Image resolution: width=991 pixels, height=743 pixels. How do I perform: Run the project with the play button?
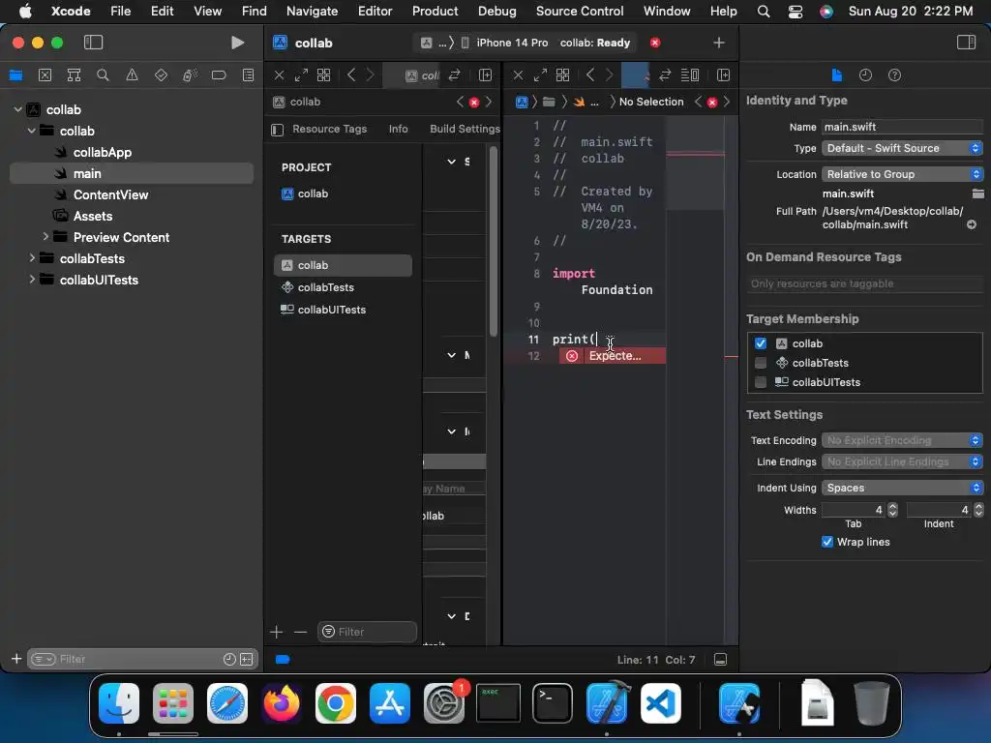(237, 43)
